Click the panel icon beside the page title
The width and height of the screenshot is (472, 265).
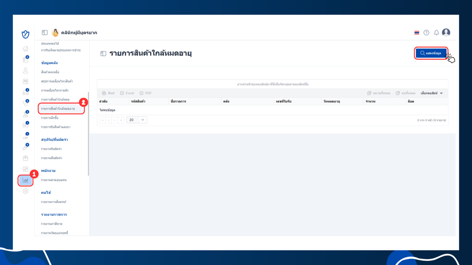[x=103, y=54]
